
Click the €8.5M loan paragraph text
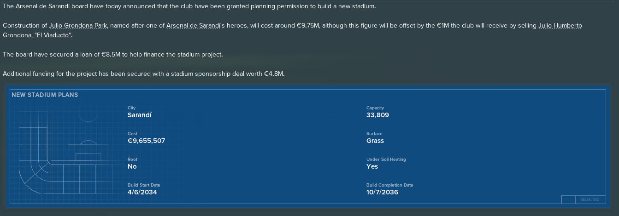112,55
